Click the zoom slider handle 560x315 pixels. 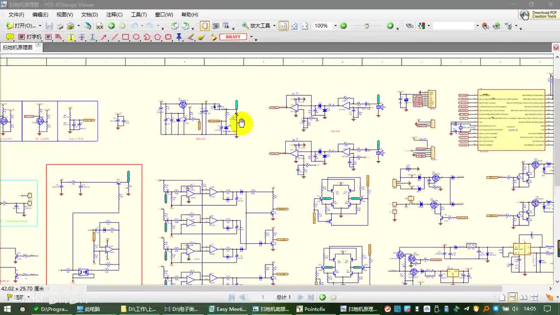click(367, 26)
